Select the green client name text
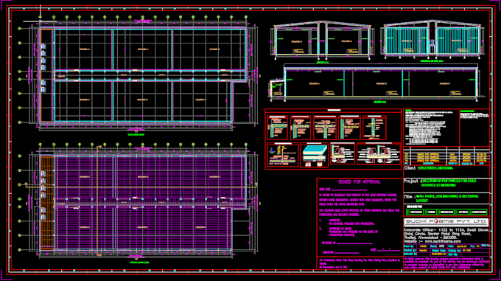 (x=436, y=168)
